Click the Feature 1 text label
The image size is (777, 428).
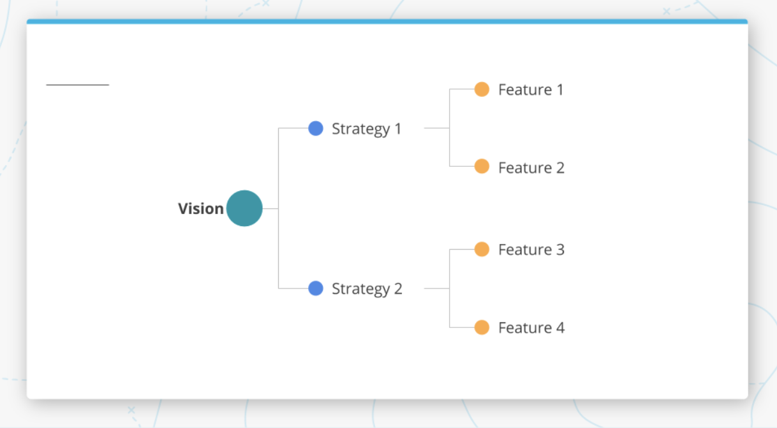(531, 90)
